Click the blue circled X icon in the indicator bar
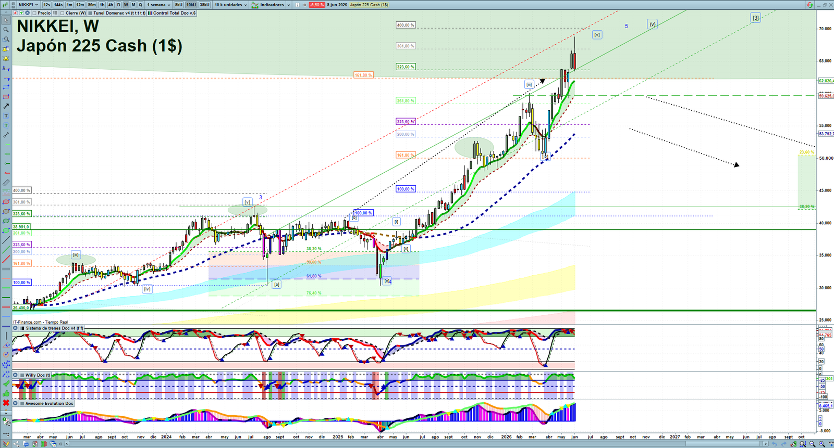This screenshot has width=834, height=448. tap(27, 13)
